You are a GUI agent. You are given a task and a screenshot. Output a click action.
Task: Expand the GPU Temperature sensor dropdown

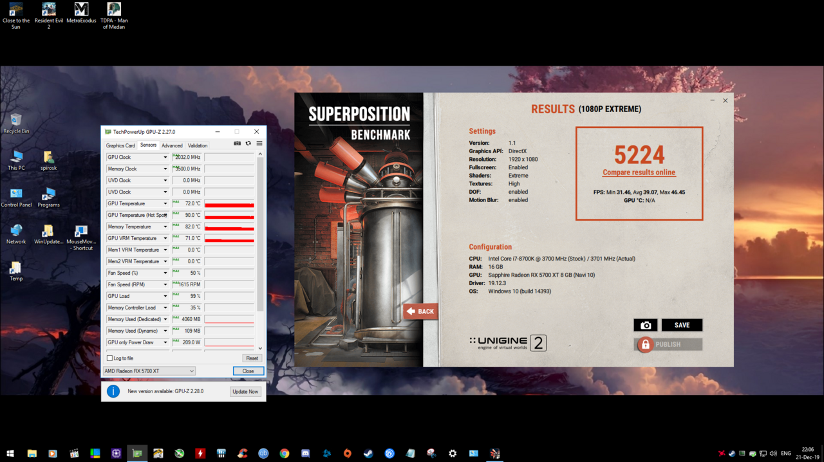[x=165, y=203]
